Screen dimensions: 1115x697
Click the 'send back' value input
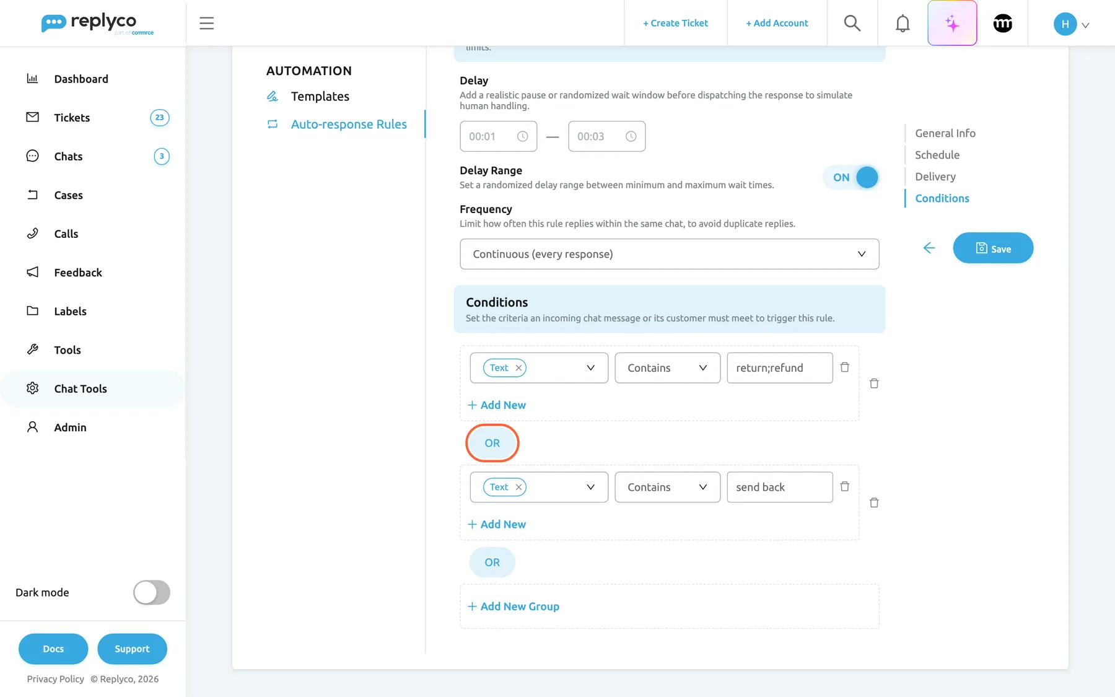779,487
